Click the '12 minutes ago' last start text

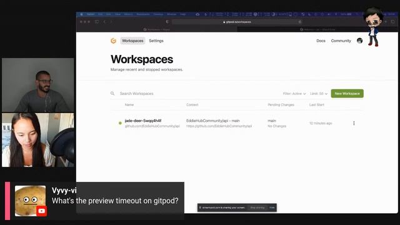(321, 123)
